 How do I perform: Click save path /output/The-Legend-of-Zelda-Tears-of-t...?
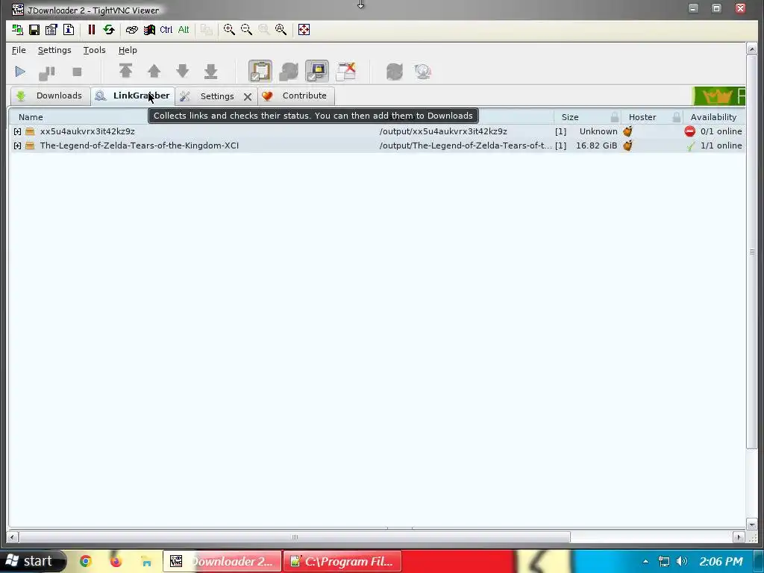[x=466, y=145]
